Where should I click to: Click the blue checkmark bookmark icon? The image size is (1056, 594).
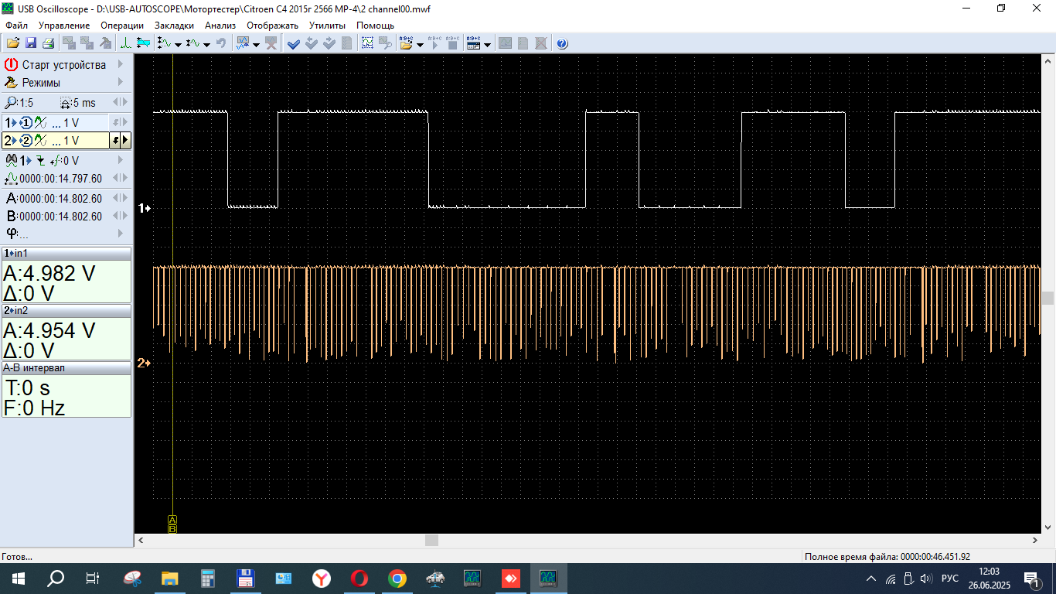[x=294, y=43]
